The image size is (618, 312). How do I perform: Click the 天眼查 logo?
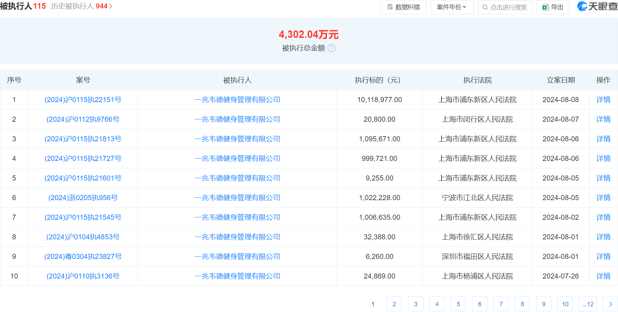(597, 6)
